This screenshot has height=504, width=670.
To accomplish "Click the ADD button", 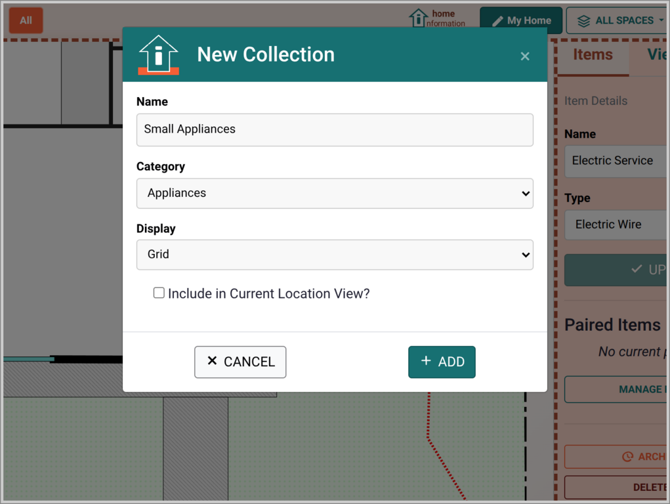I will (x=442, y=362).
